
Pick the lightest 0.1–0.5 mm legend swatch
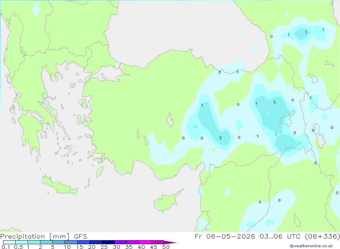click(9, 242)
